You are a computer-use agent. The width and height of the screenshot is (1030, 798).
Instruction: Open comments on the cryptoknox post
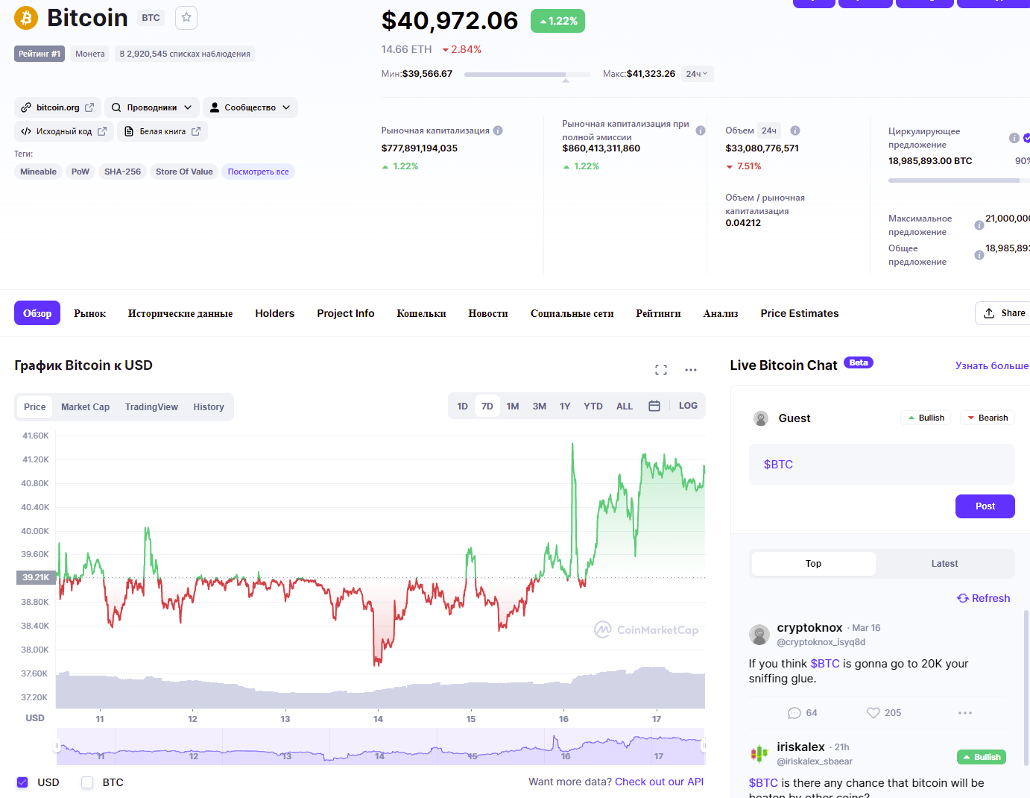[794, 713]
